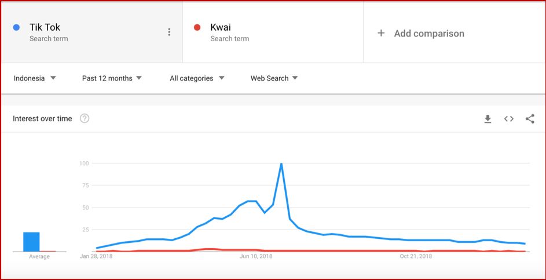The height and width of the screenshot is (280, 546).
Task: Open the Tik Tok term three-dot menu
Action: (x=169, y=32)
